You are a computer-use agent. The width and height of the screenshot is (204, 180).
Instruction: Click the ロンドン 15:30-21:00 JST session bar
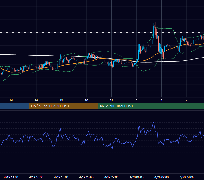point(64,106)
